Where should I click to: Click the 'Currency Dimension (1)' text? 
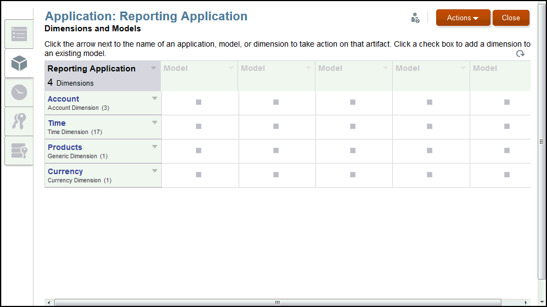click(80, 180)
